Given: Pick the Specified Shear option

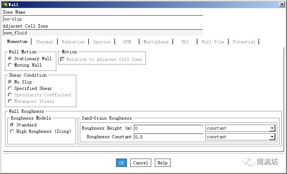Looking at the screenshot, I should click(x=10, y=88).
